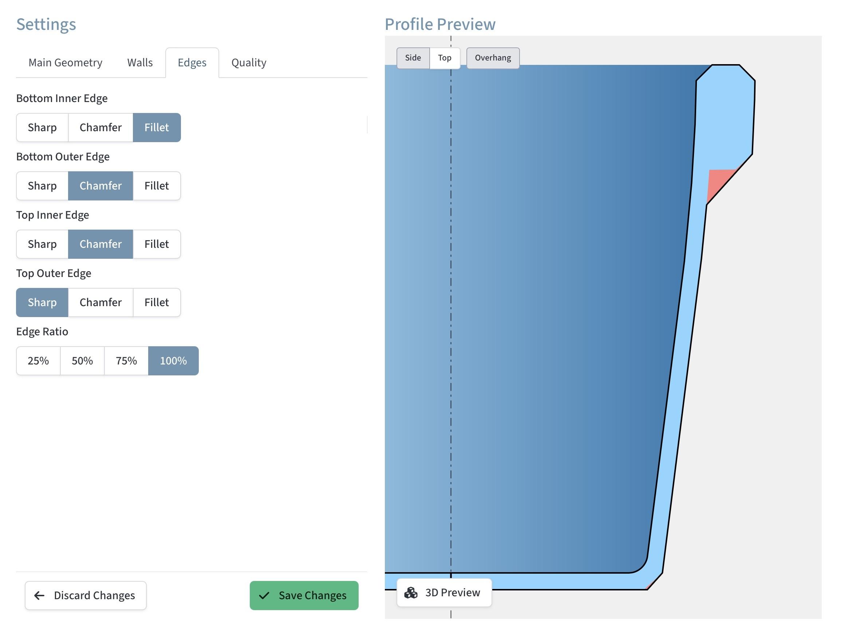This screenshot has height=640, width=852.
Task: Open the Walls settings tab
Action: 140,62
